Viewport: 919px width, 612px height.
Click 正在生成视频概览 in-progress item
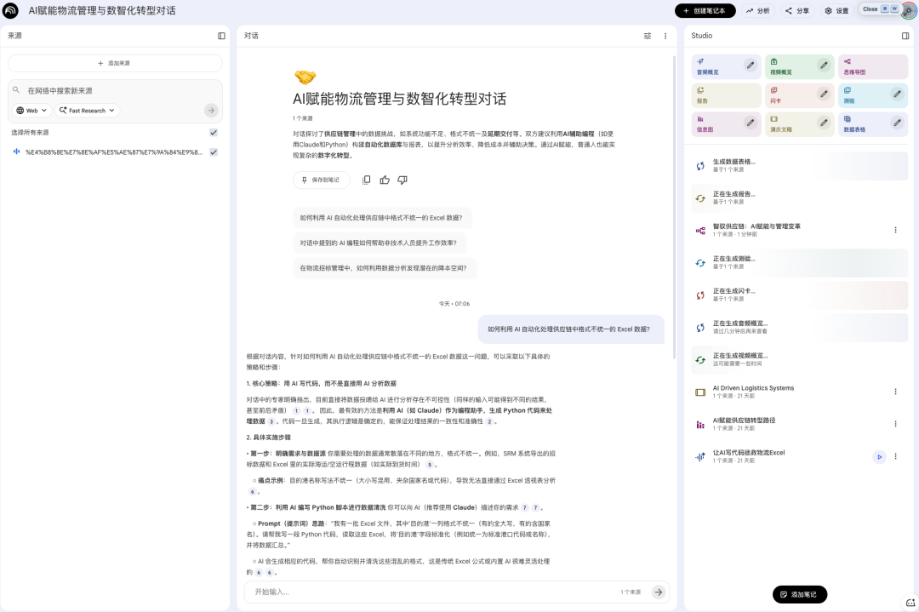pos(799,360)
